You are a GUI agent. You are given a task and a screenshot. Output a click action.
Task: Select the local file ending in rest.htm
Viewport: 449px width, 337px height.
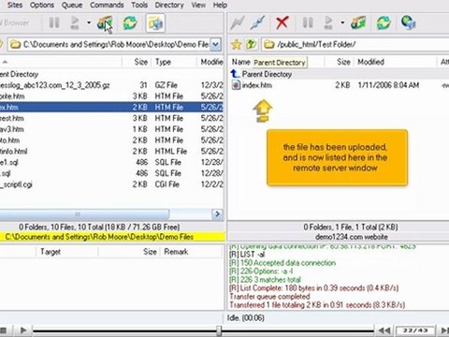[x=111, y=118]
